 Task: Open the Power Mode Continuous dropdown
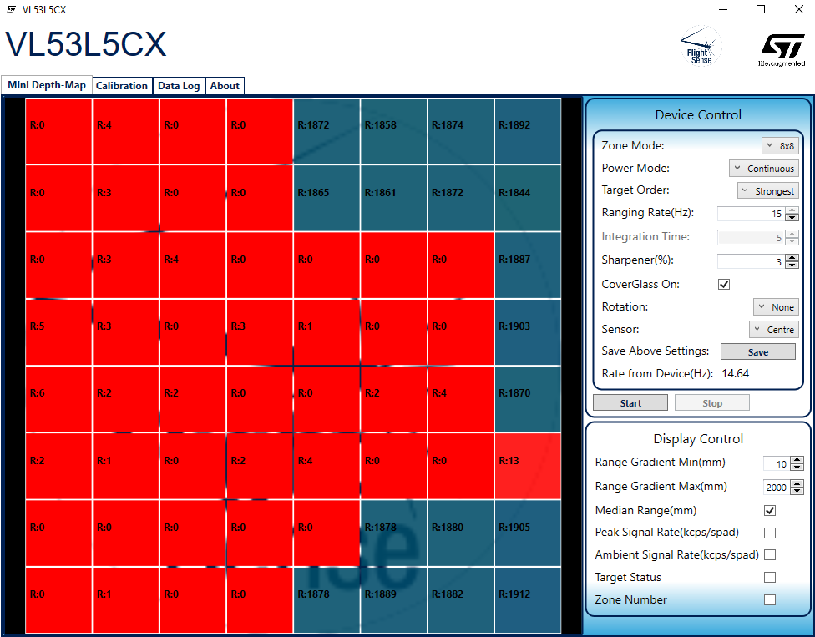[x=763, y=169]
